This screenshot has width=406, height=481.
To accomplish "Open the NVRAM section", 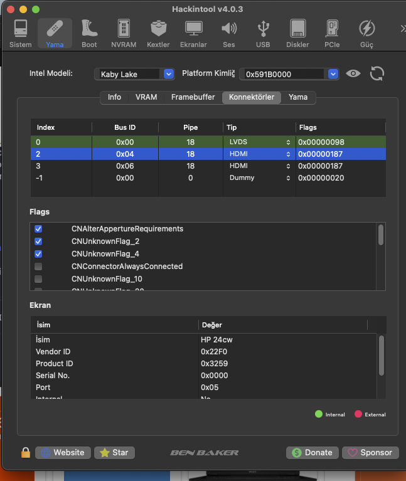I will pos(124,33).
